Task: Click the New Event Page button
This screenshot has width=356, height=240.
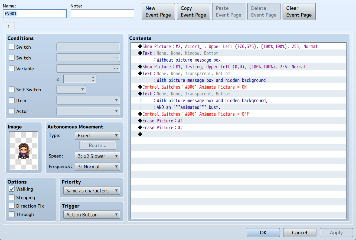Action: click(158, 12)
